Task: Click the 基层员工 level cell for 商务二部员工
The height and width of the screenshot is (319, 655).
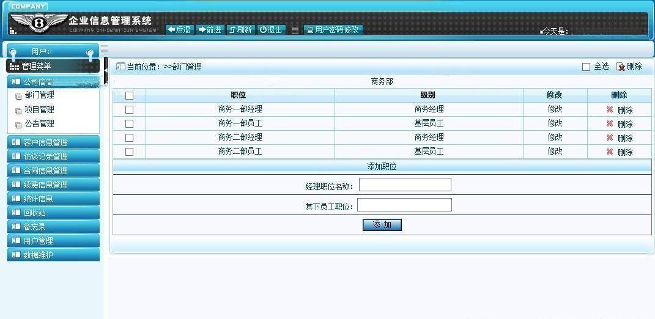Action: pos(429,152)
